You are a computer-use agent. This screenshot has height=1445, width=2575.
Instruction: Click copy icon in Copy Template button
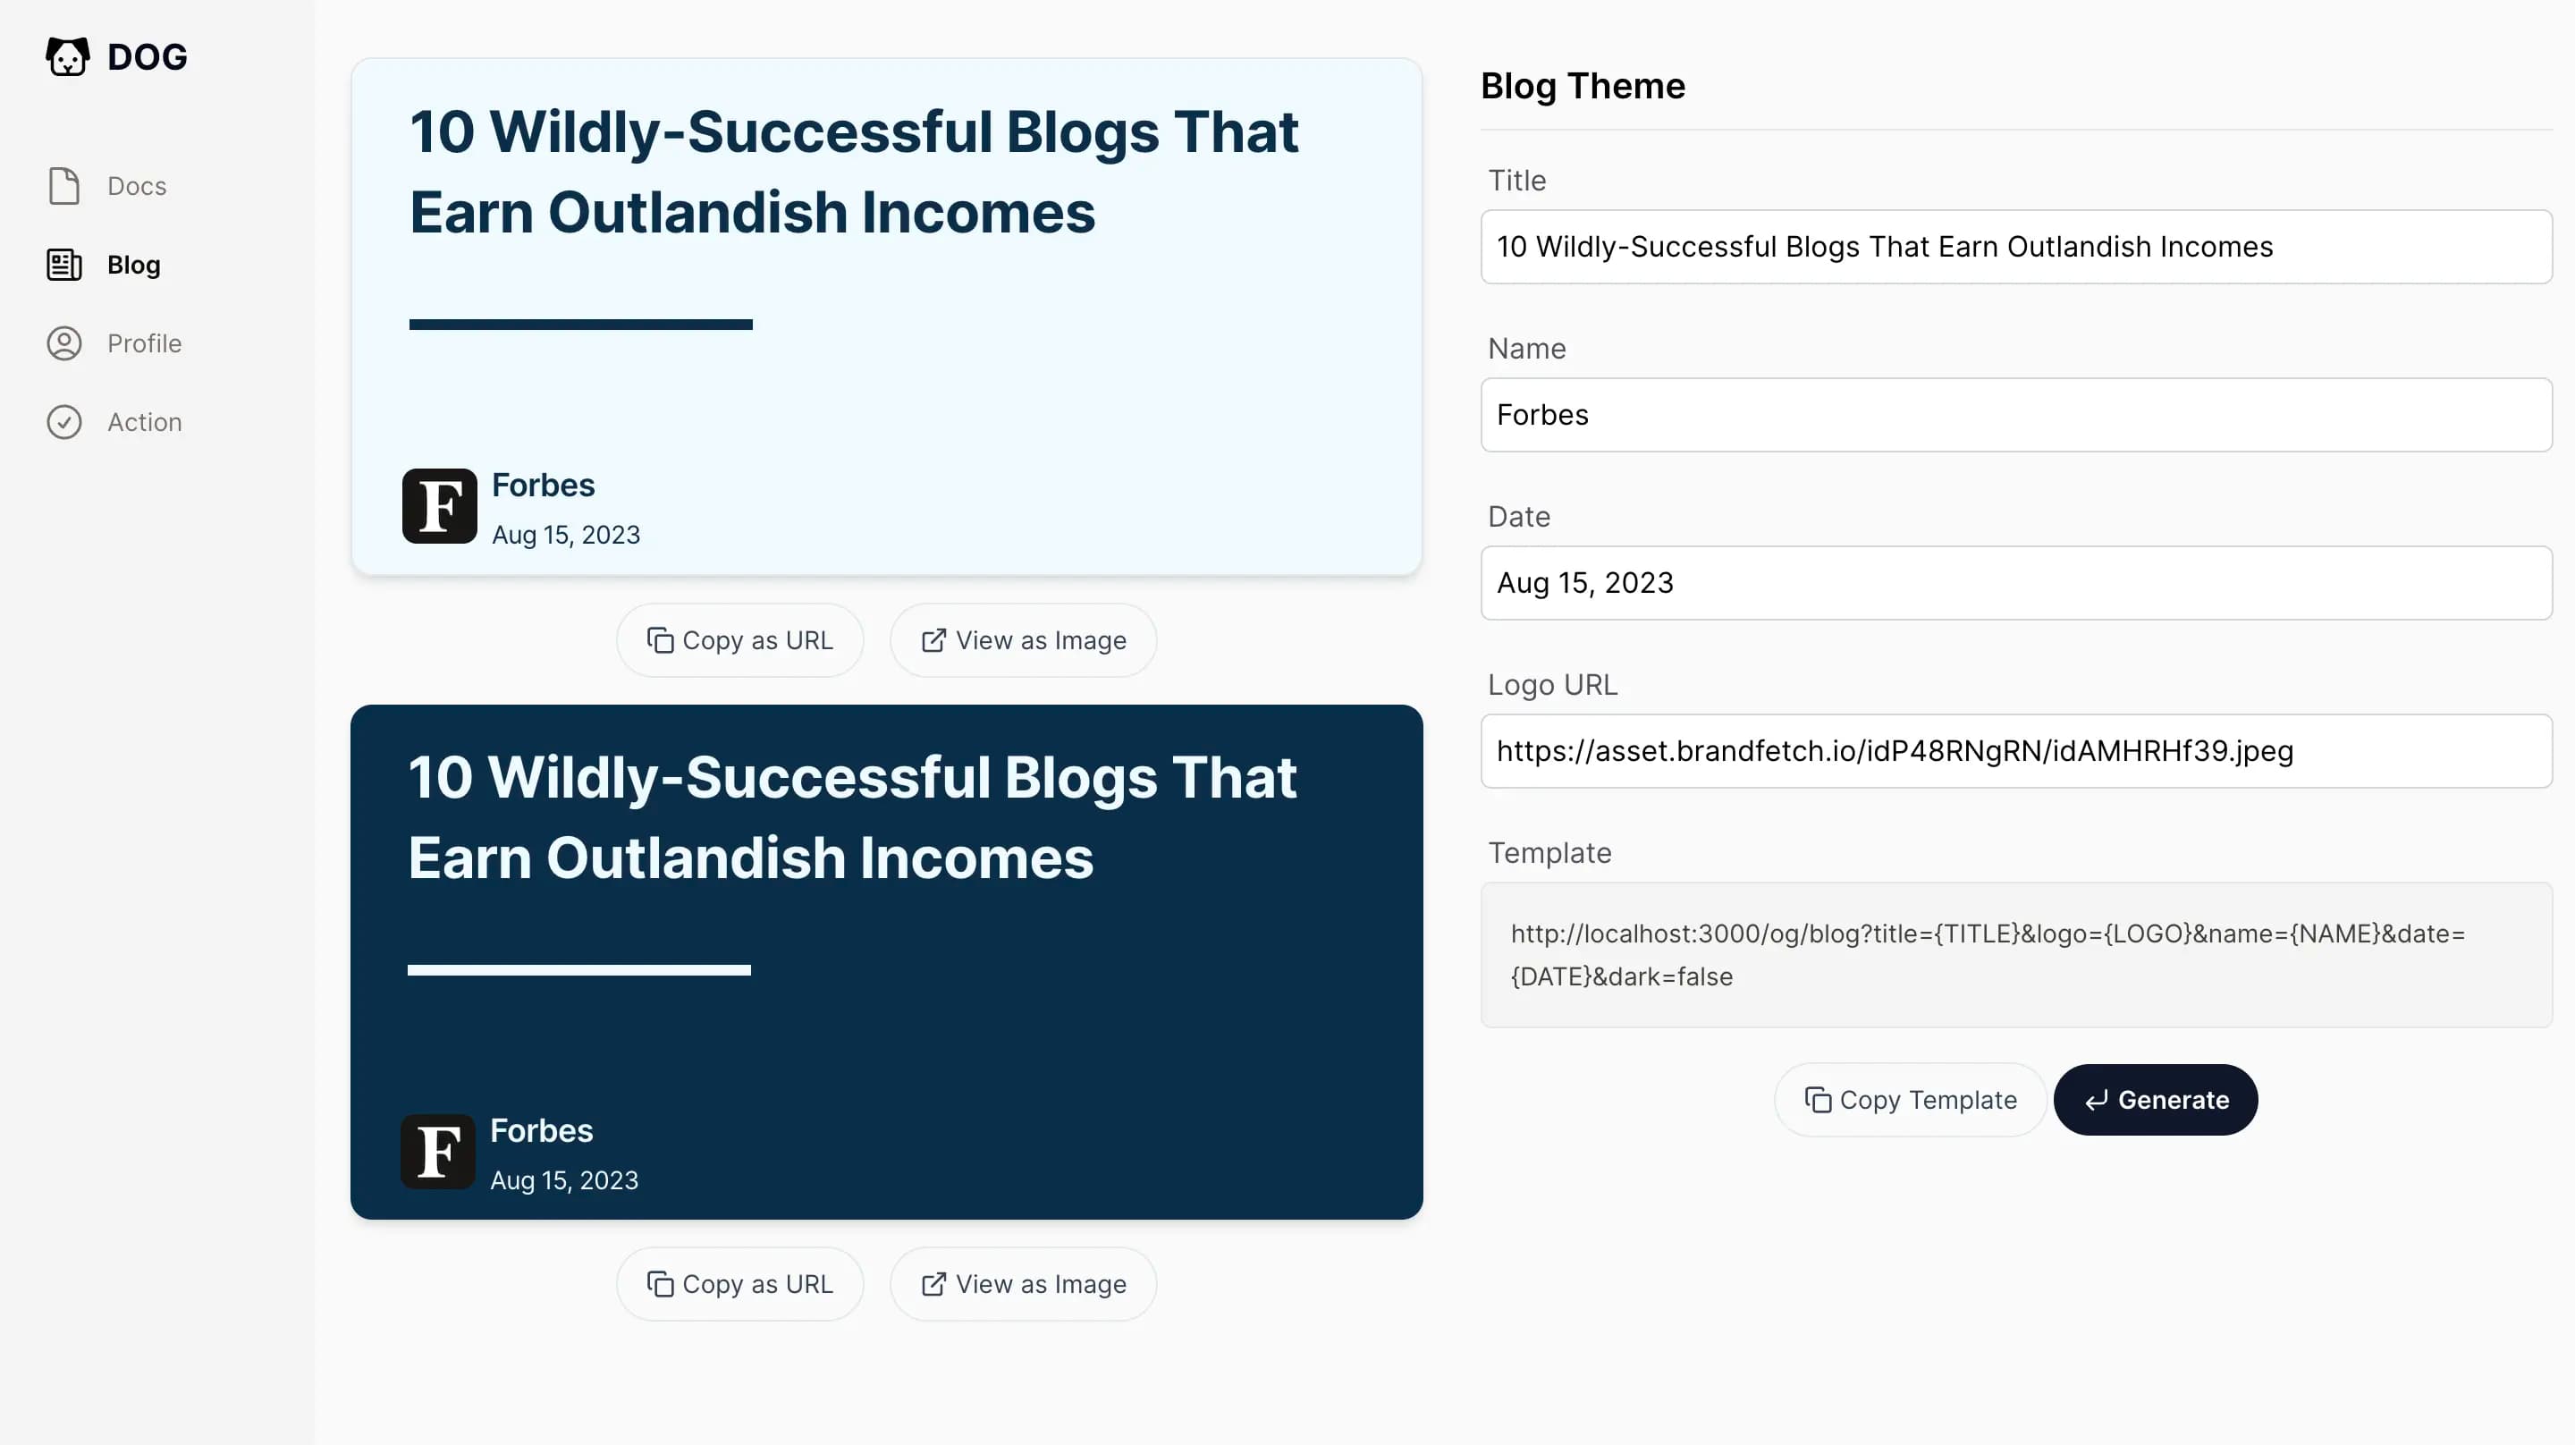(1818, 1100)
